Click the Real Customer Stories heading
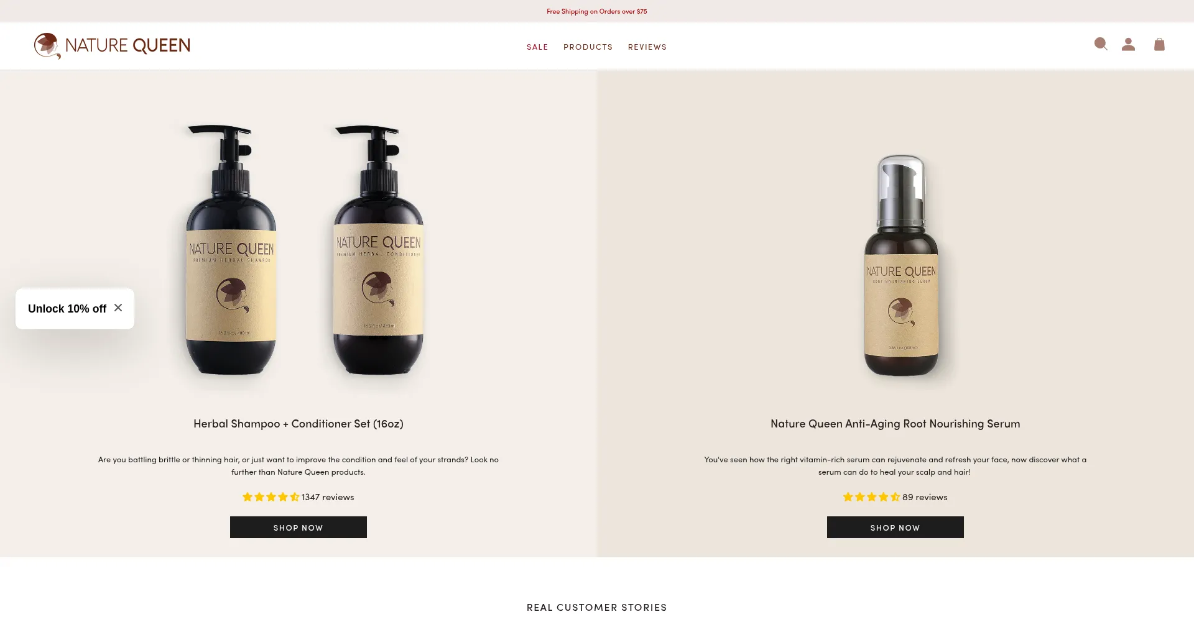 click(597, 608)
